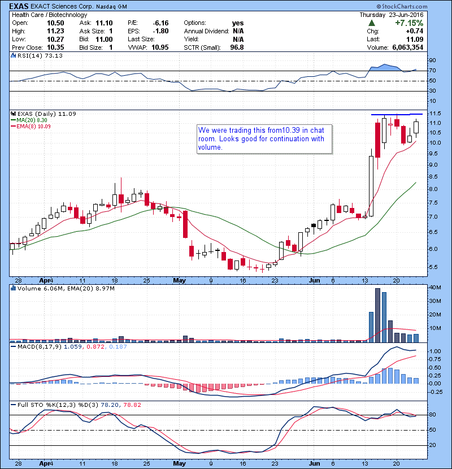
Task: Click the stochastic %K value 78.20
Action: point(110,405)
